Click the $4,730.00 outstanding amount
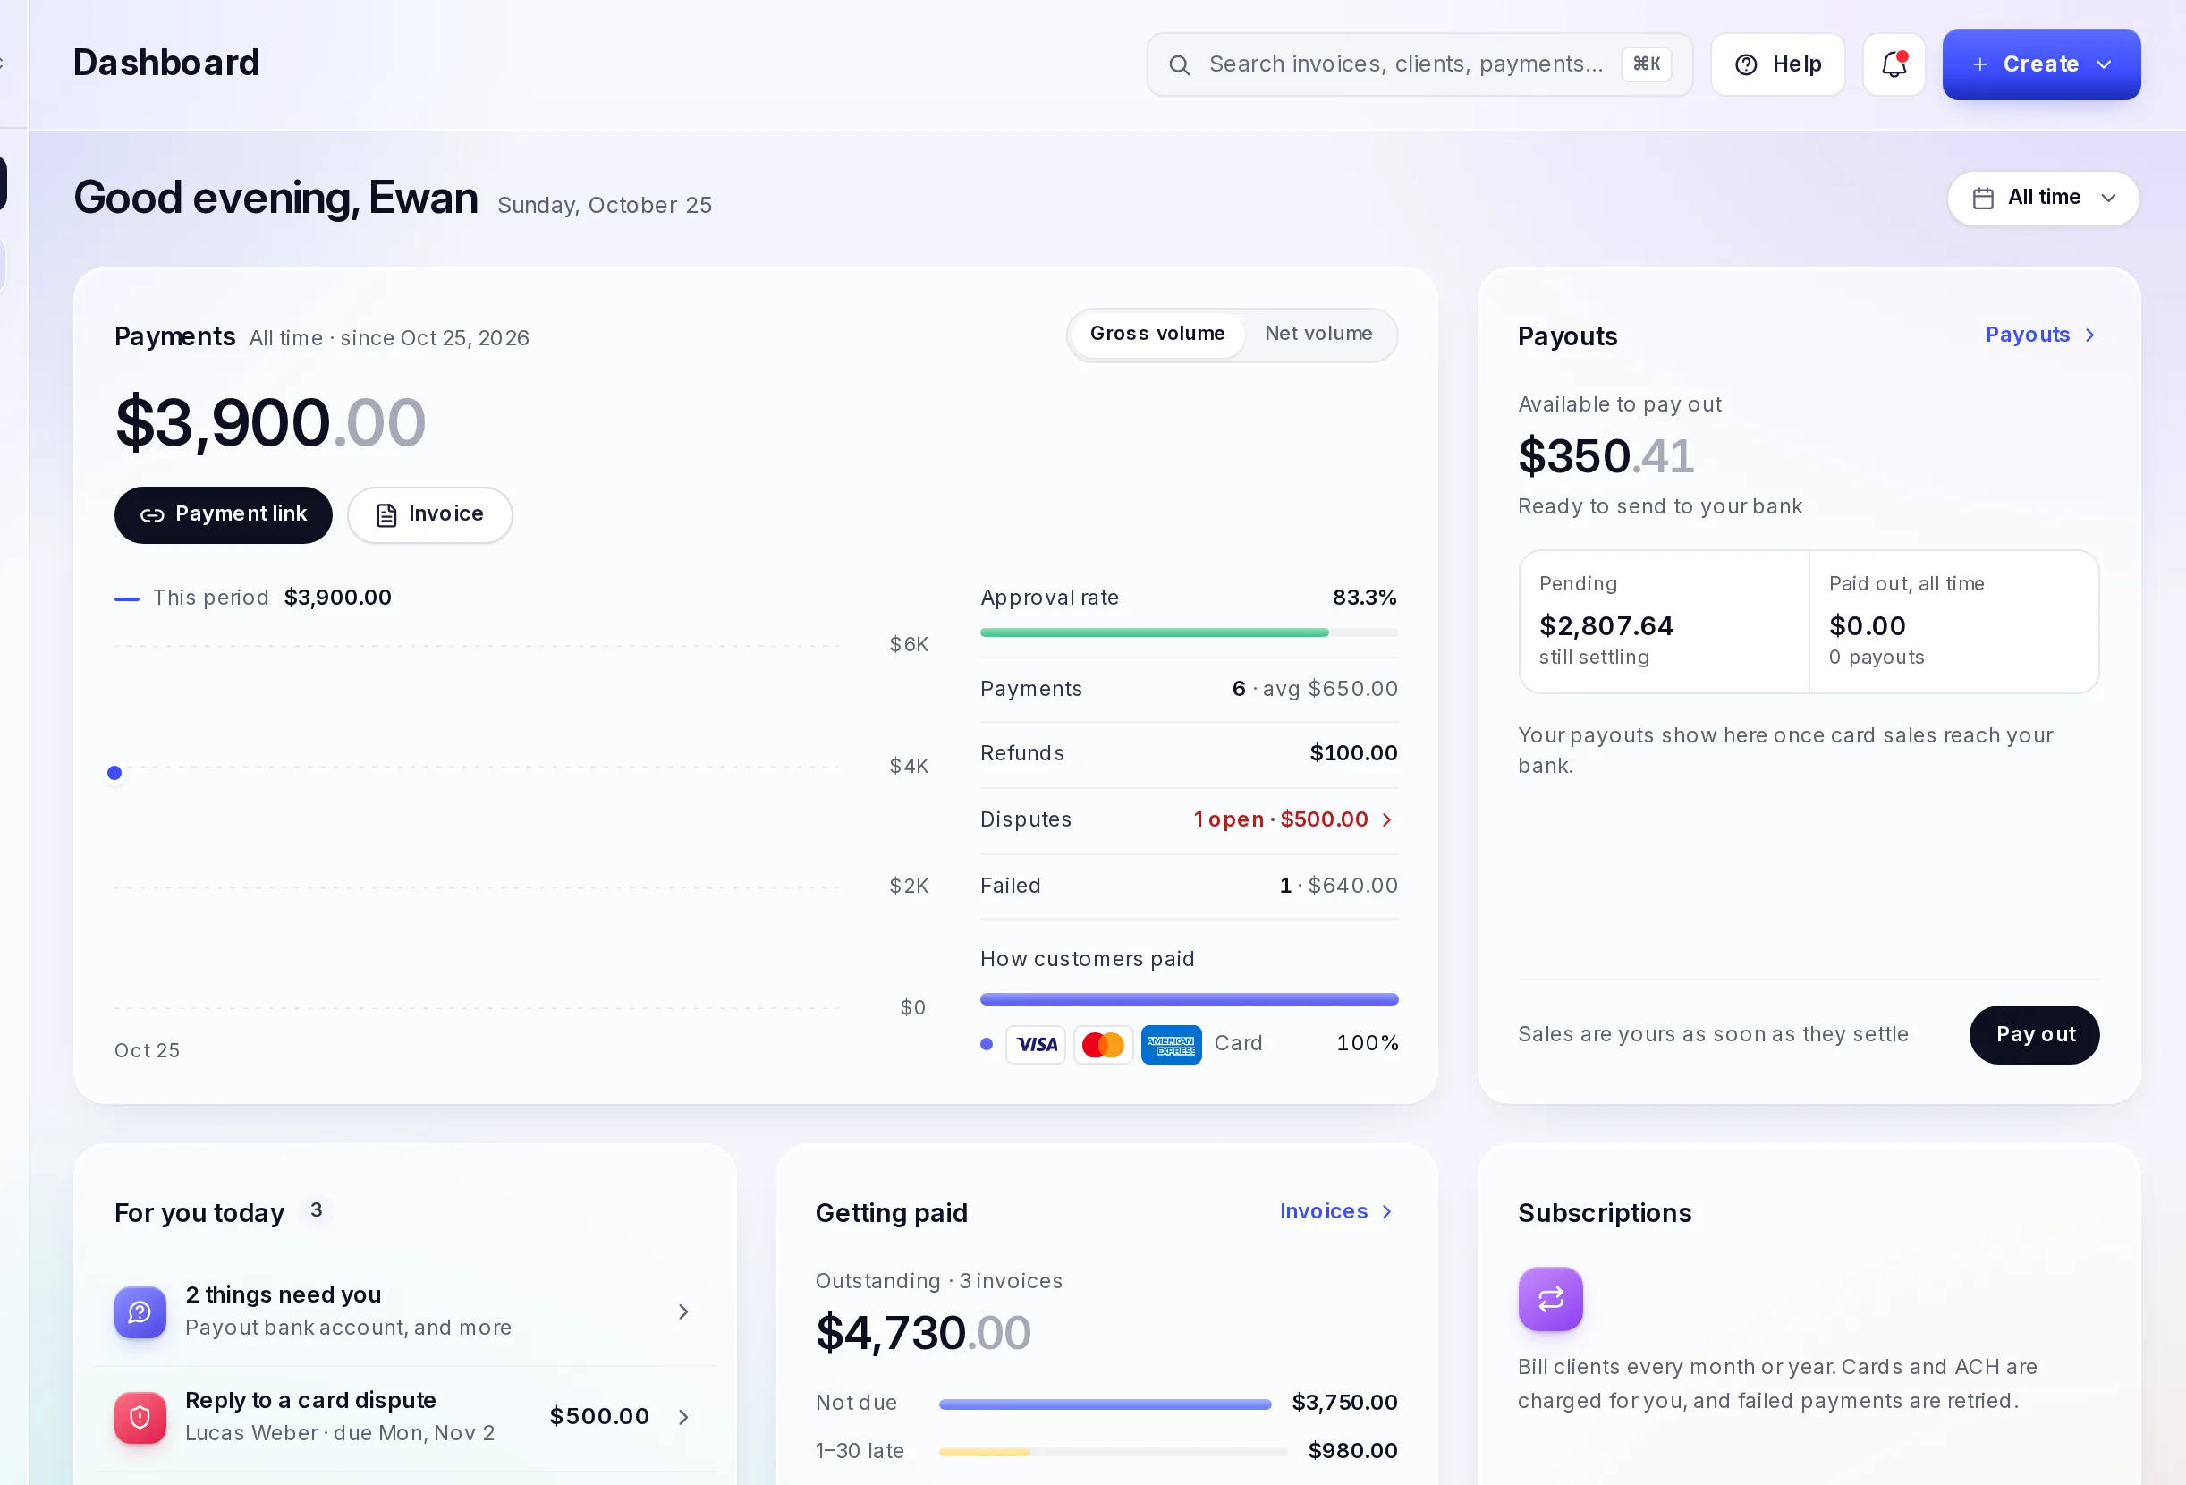This screenshot has height=1485, width=2186. click(923, 1333)
